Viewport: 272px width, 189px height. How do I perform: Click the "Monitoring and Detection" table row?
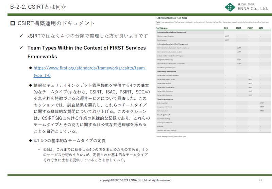[214, 36]
